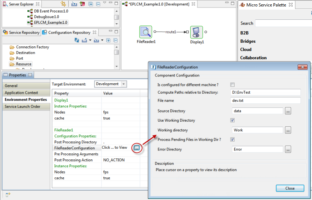Select the Resource folder in tree
The width and height of the screenshot is (312, 200).
23,64
